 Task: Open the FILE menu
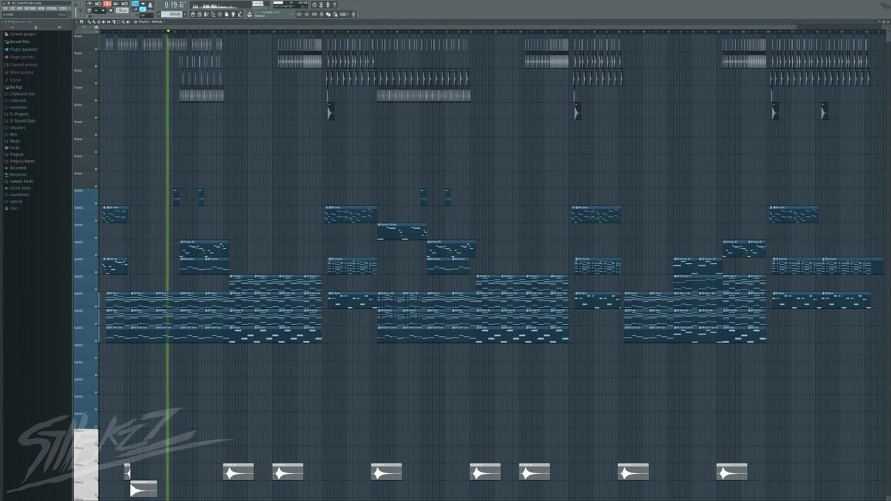tap(5, 8)
